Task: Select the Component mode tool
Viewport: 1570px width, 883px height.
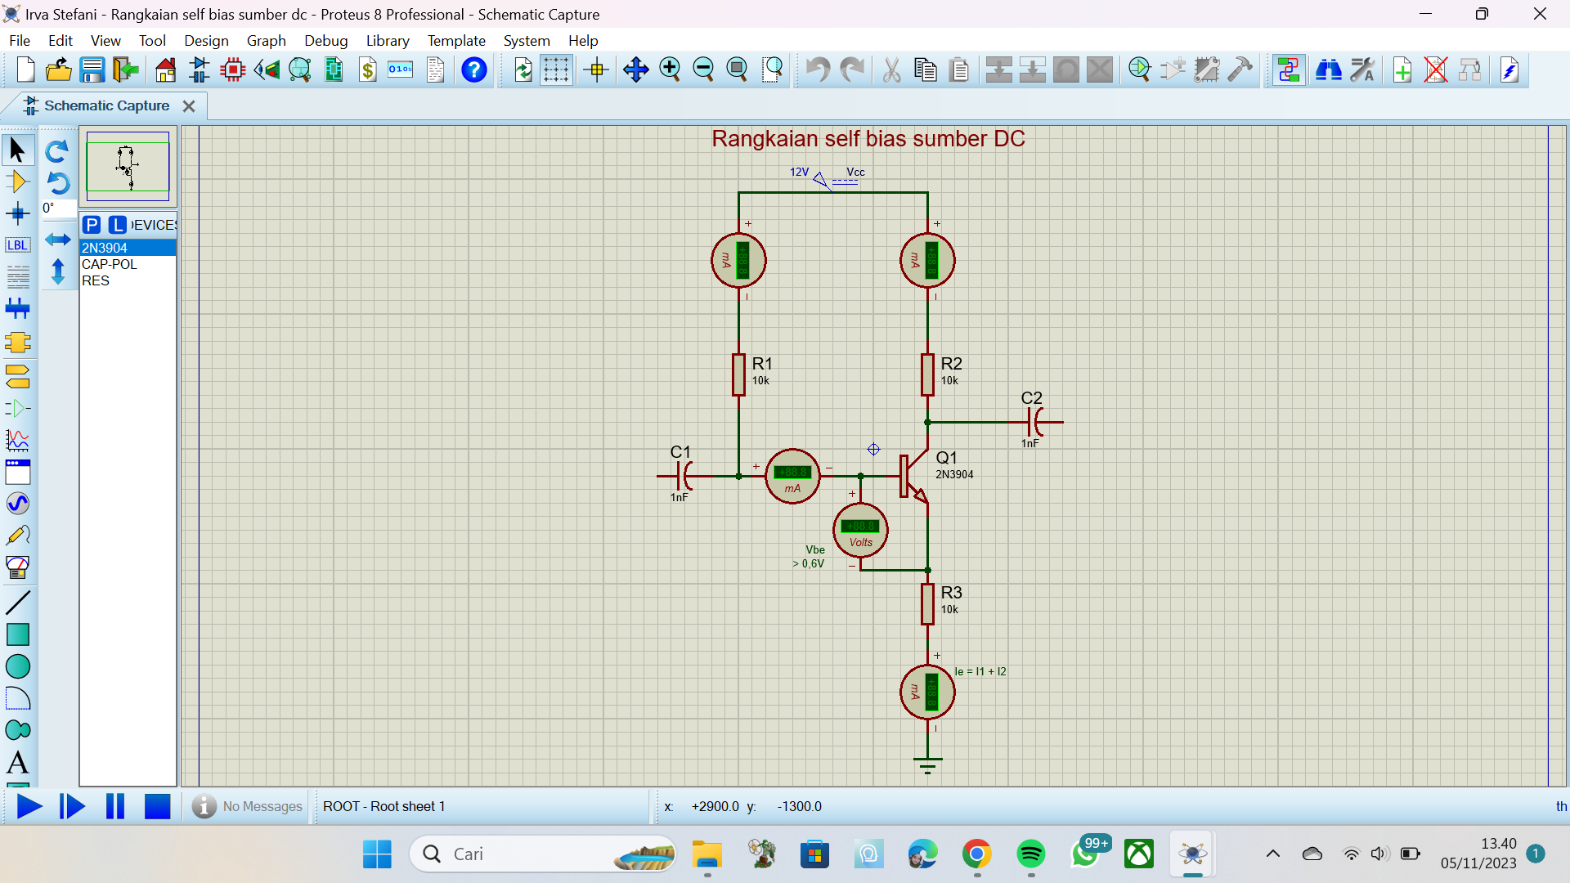Action: (17, 182)
